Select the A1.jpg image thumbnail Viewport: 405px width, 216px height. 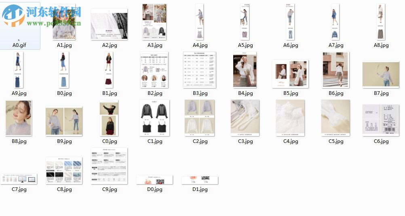point(64,22)
